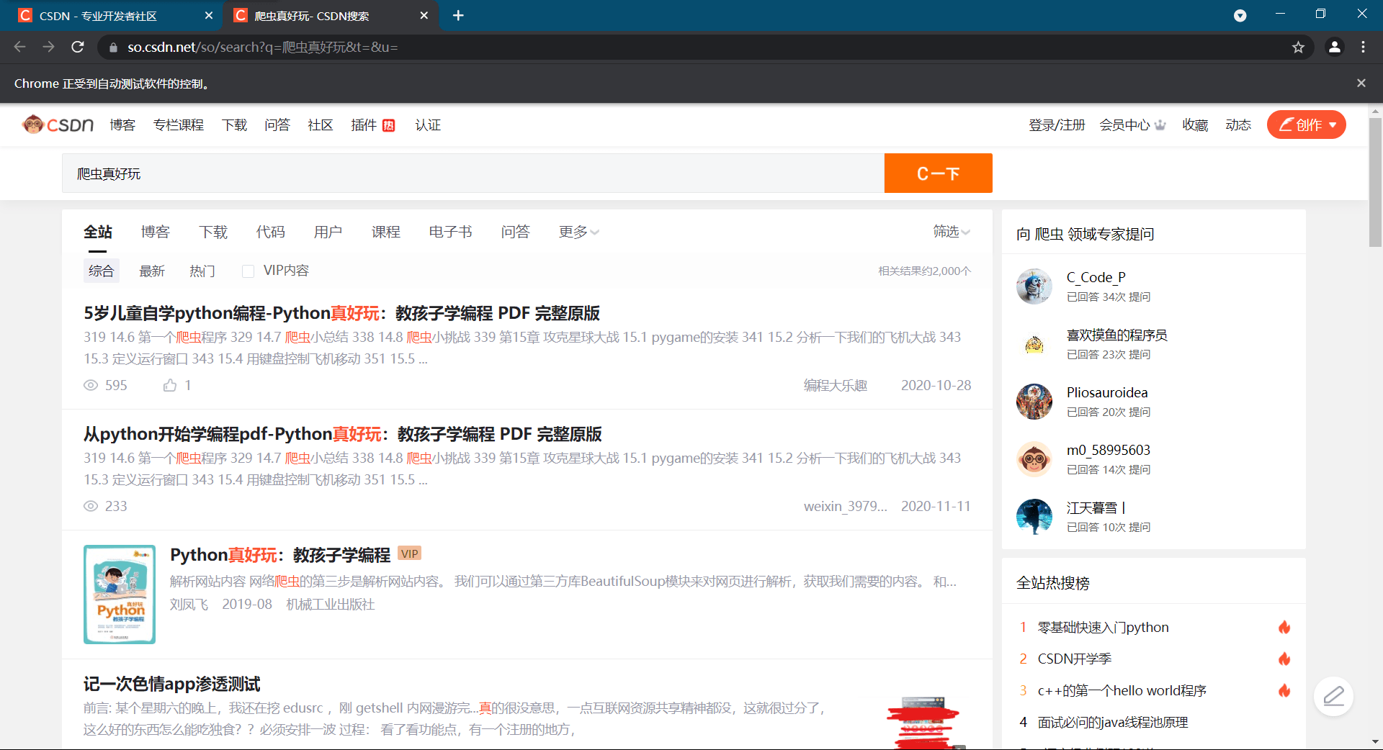Image resolution: width=1383 pixels, height=750 pixels.
Task: Open Chrome tab search dropdown
Action: (x=1240, y=15)
